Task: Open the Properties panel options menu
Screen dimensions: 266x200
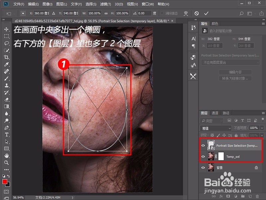Action: [x=263, y=24]
